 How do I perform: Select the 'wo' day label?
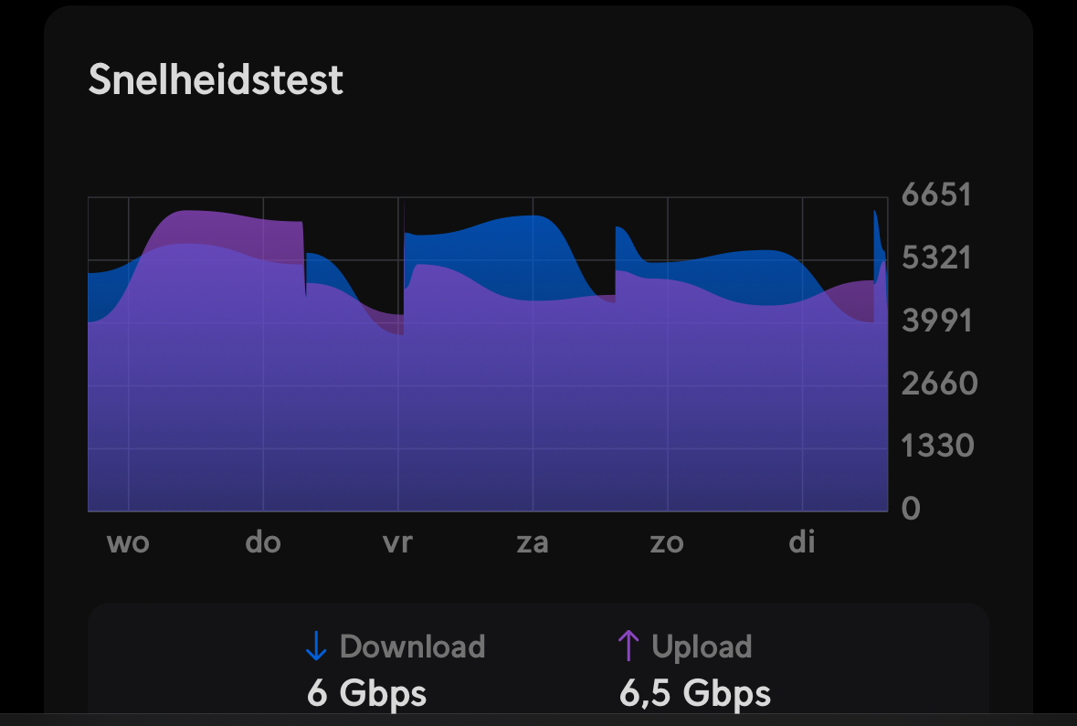tap(128, 543)
